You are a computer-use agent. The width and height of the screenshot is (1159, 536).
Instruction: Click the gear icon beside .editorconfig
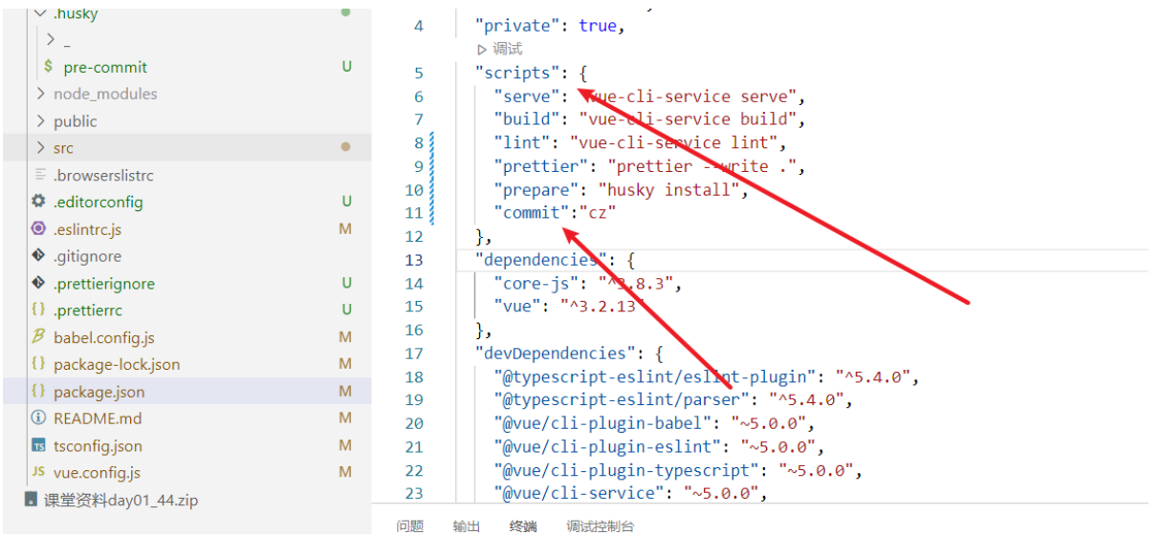[x=38, y=202]
